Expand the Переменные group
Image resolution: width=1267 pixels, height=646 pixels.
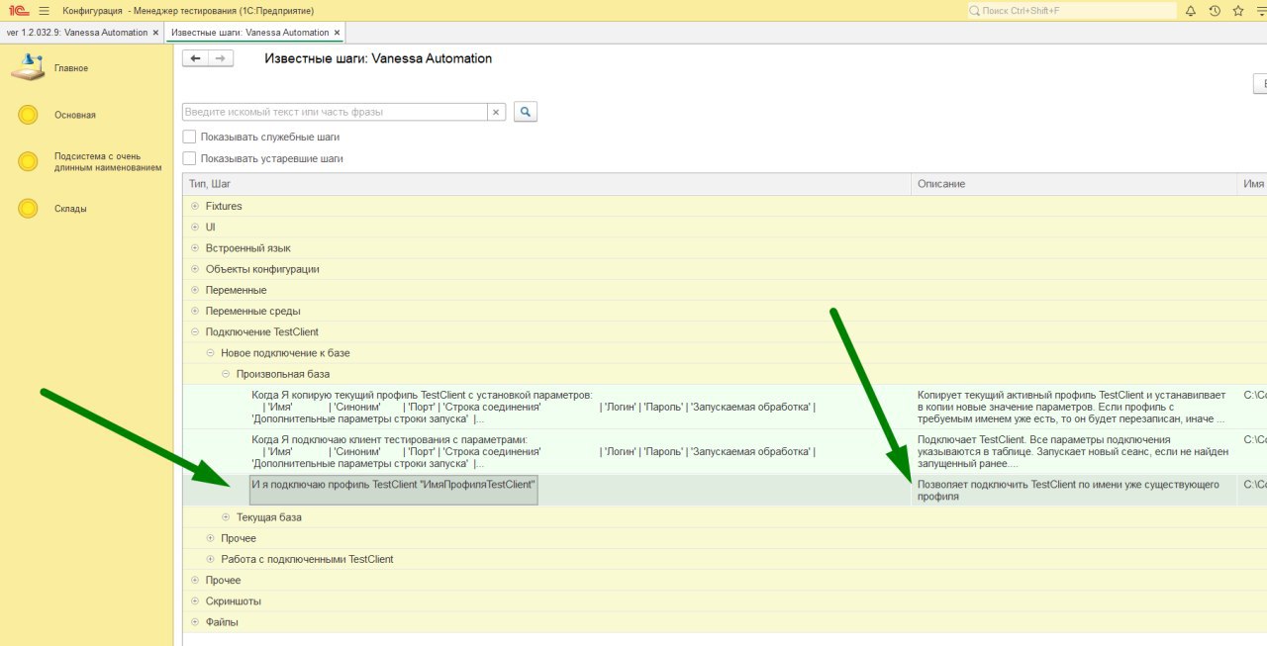point(195,290)
